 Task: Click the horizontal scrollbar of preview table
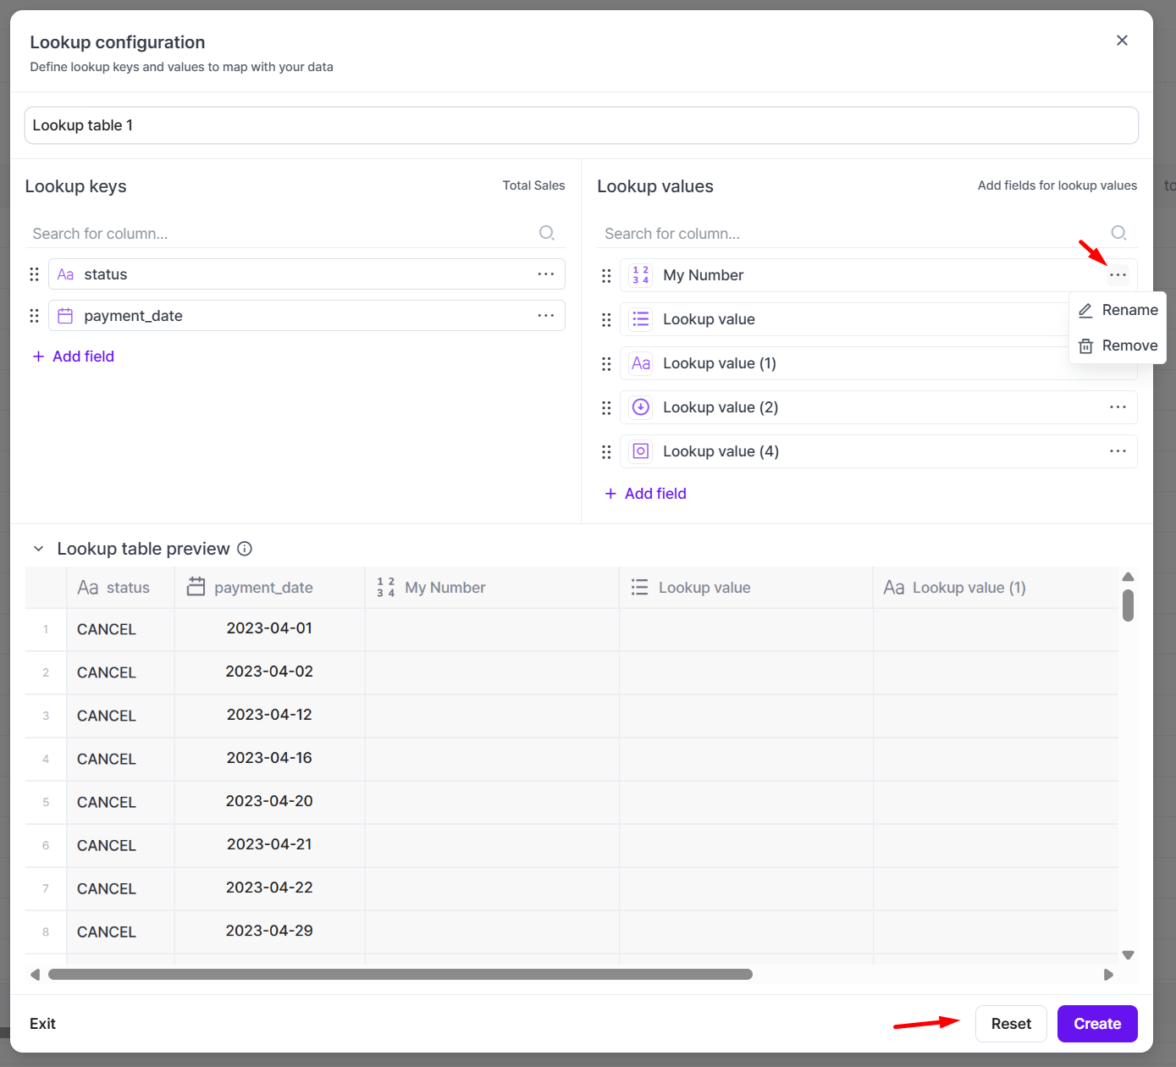[400, 975]
